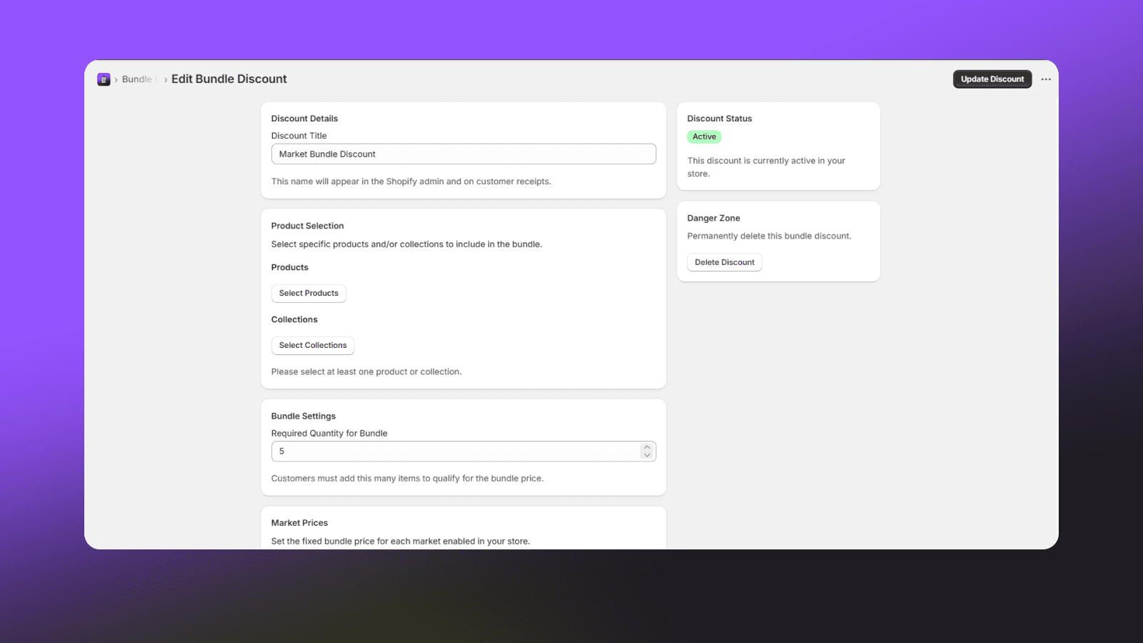Focus the Required Quantity for Bundle field

click(x=464, y=452)
